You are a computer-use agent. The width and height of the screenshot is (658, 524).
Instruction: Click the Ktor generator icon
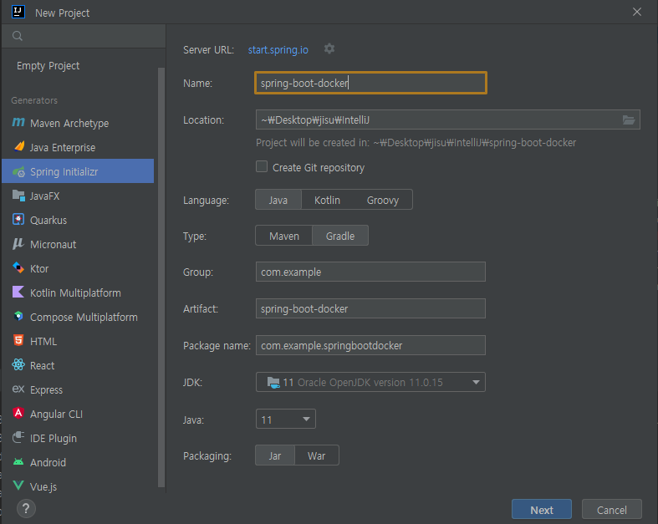coord(18,267)
